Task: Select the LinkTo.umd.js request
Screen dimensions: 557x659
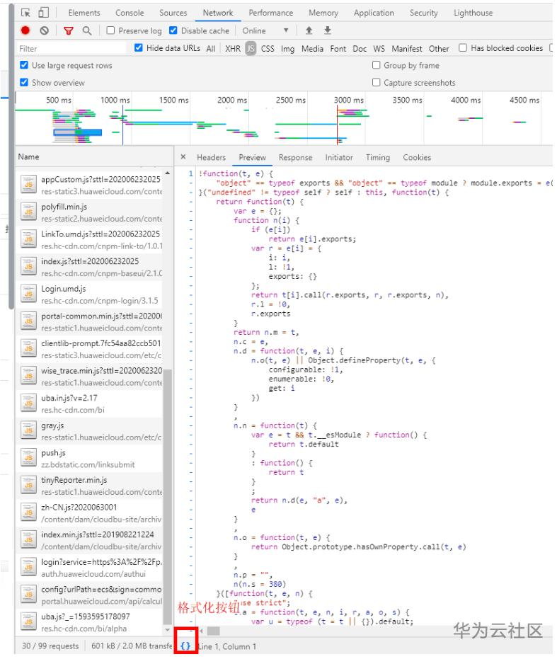Action: [90, 239]
